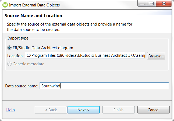This screenshot has height=121, width=174.
Task: Click the 'ER/Studio Data Architect diagram' label text
Action: 43,48
